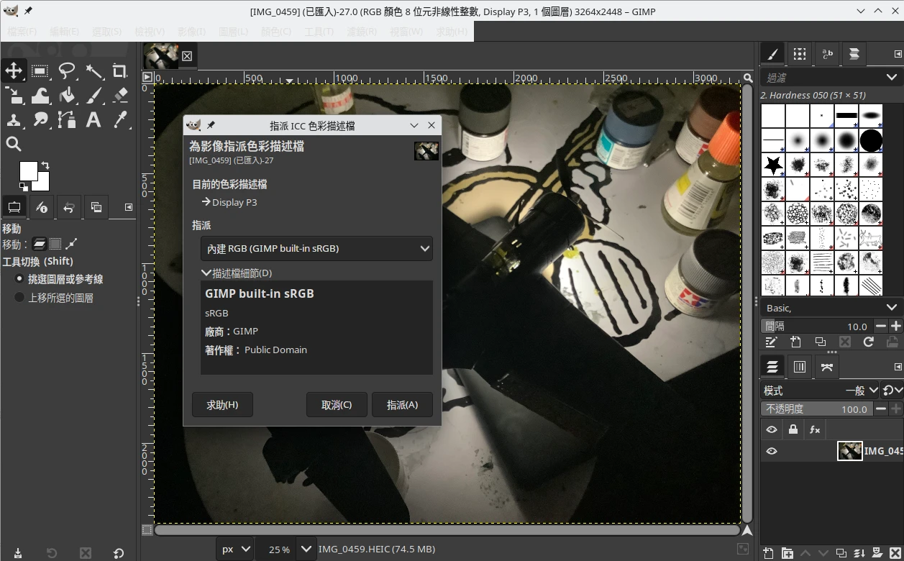The width and height of the screenshot is (904, 561).
Task: Choose the Fuzzy Select magic wand tool
Action: [94, 70]
